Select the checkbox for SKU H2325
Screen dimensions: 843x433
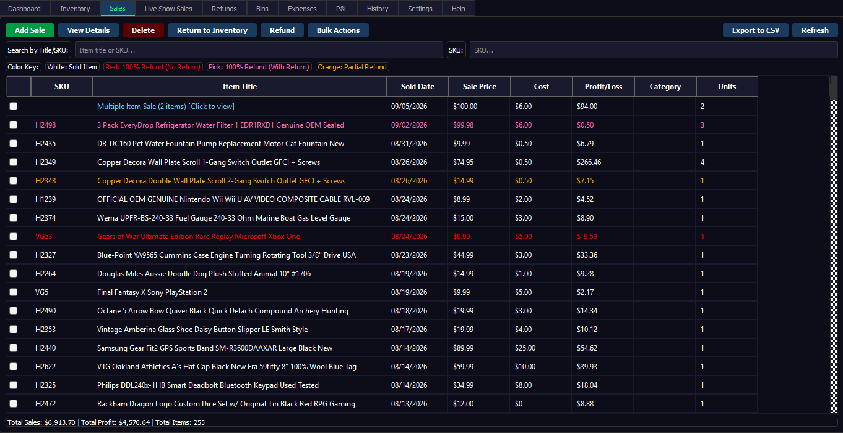click(x=14, y=385)
